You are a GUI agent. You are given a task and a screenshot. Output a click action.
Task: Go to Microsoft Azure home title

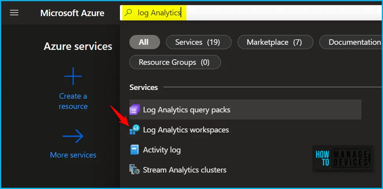pos(72,13)
